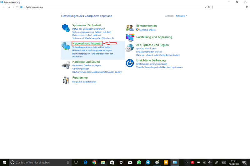The height and width of the screenshot is (166, 250).
Task: Open the touch keyboard tray icon
Action: click(x=224, y=162)
